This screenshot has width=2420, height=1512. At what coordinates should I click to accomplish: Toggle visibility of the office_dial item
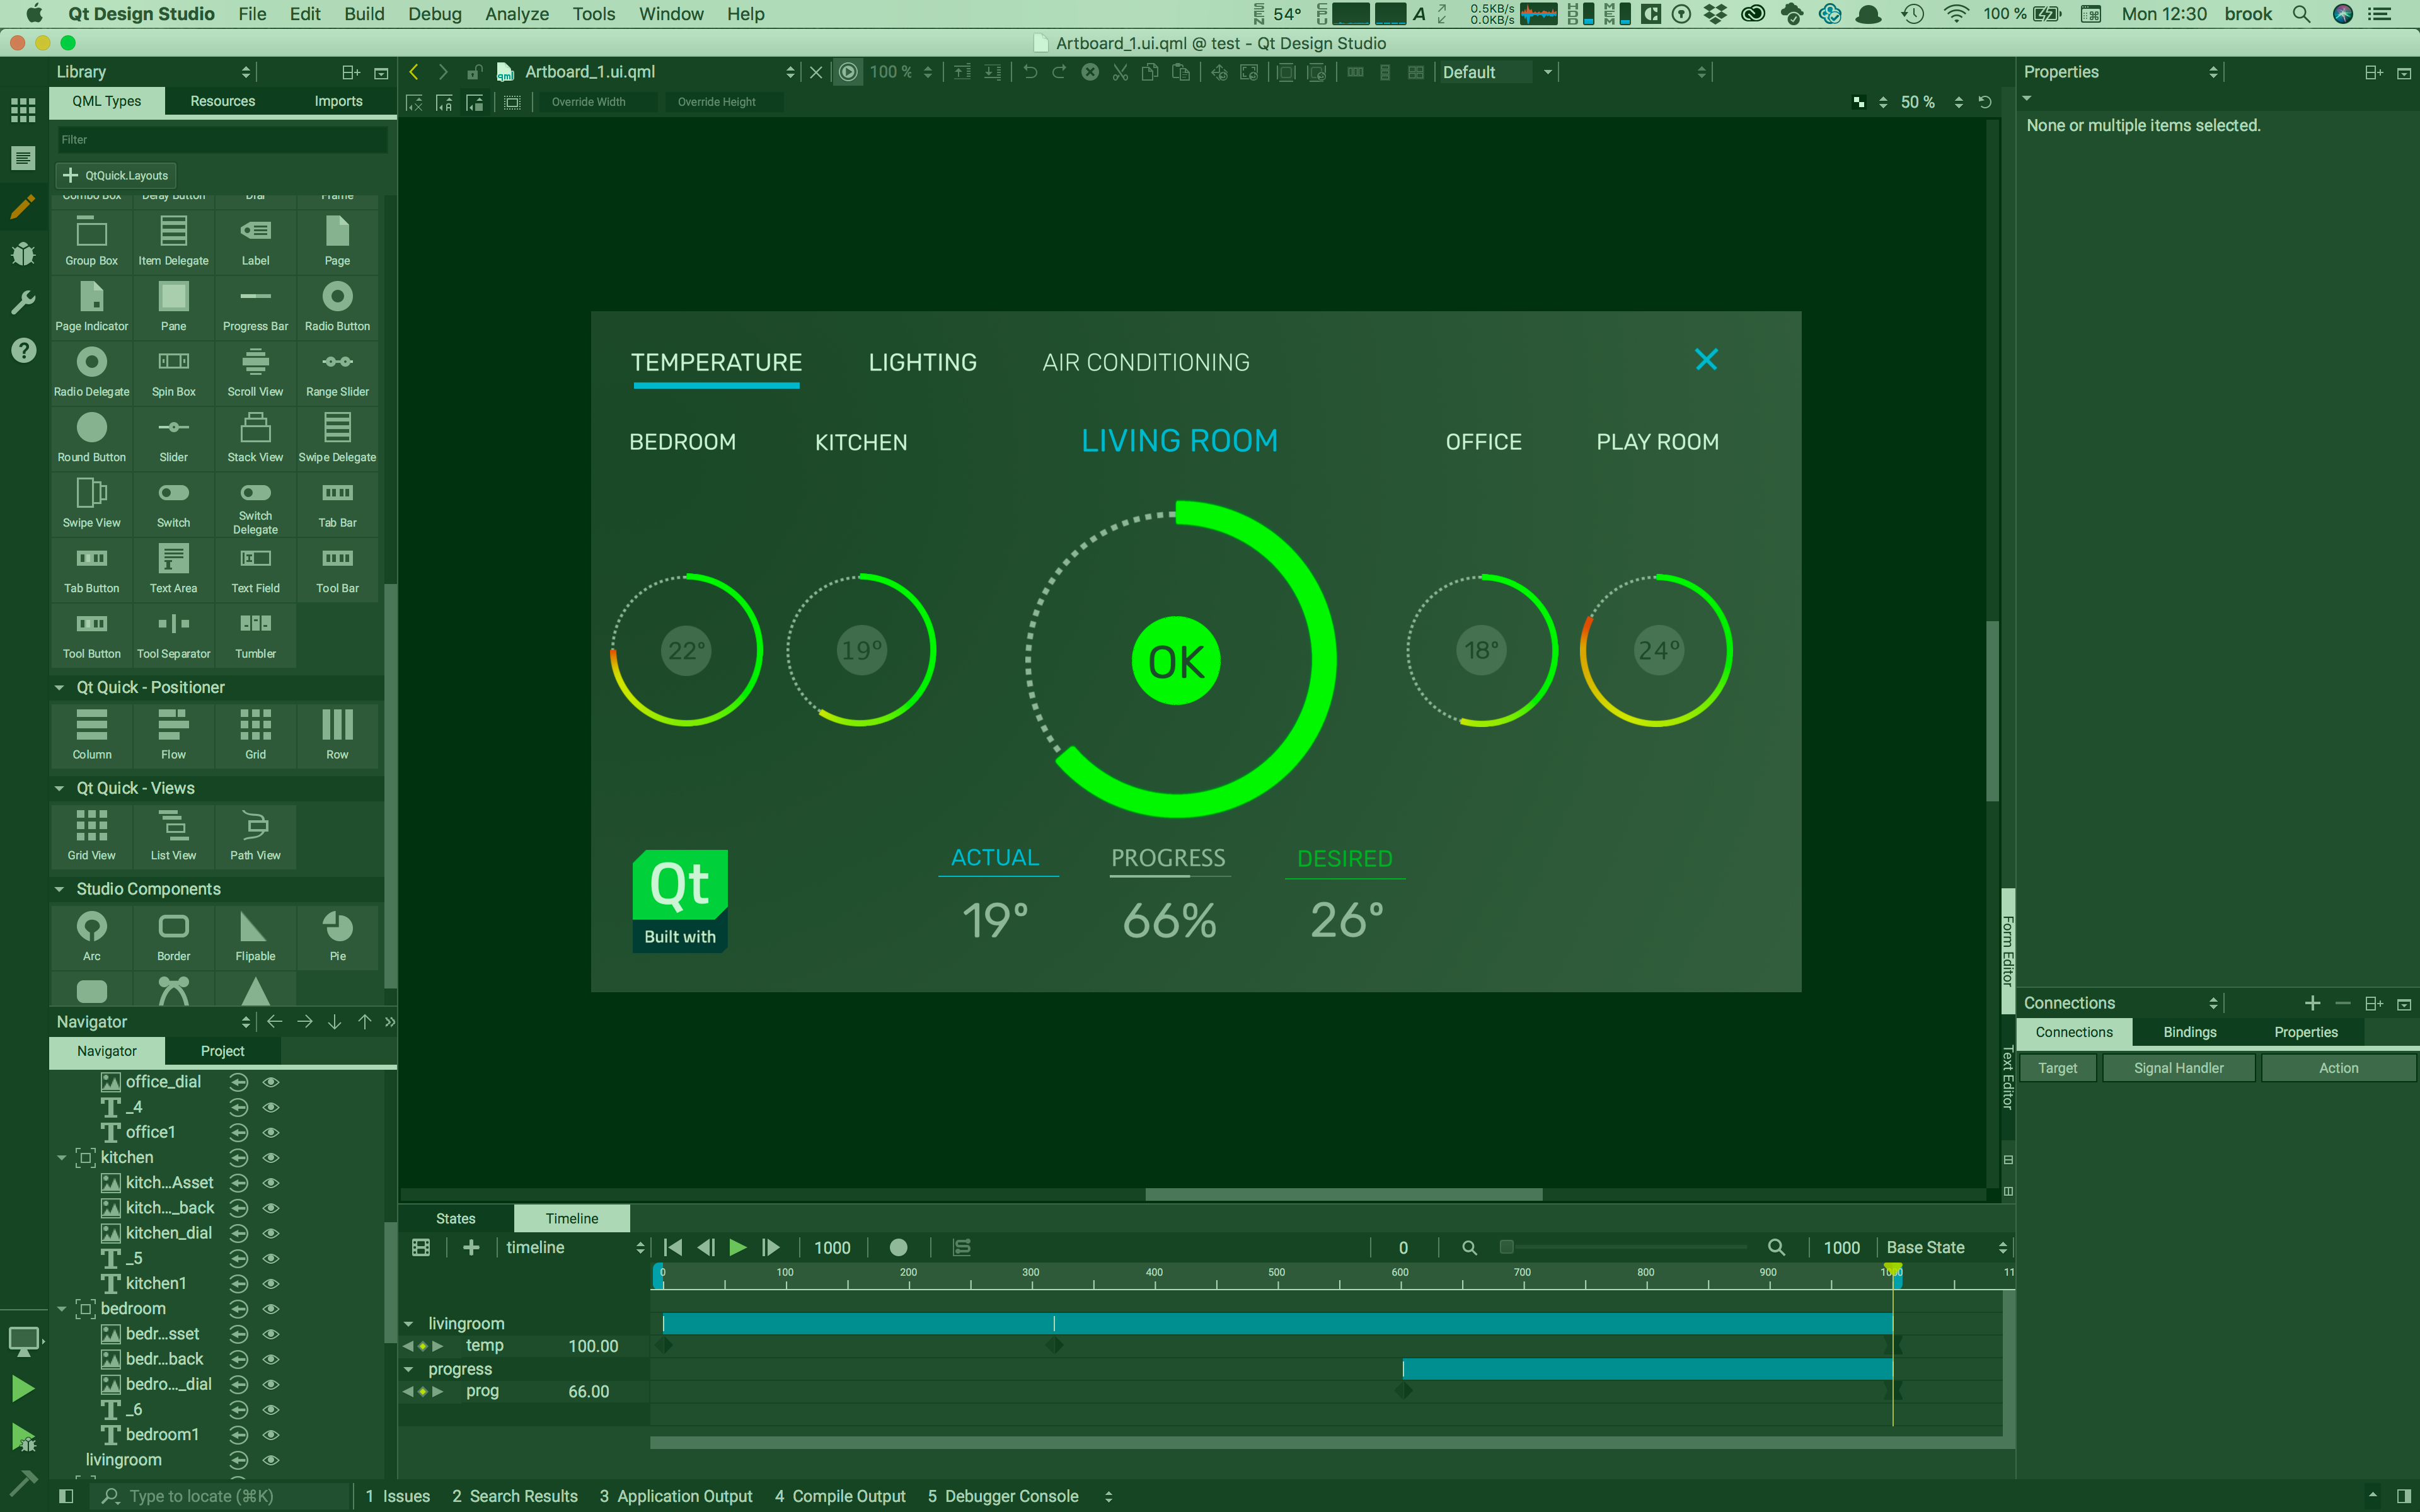(270, 1082)
